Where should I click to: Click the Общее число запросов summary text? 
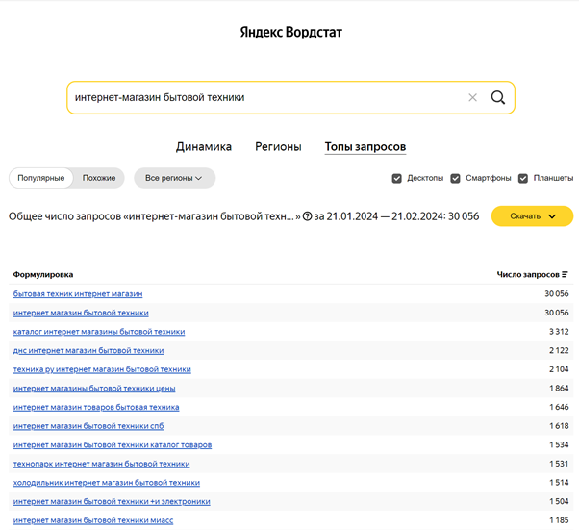tap(243, 216)
